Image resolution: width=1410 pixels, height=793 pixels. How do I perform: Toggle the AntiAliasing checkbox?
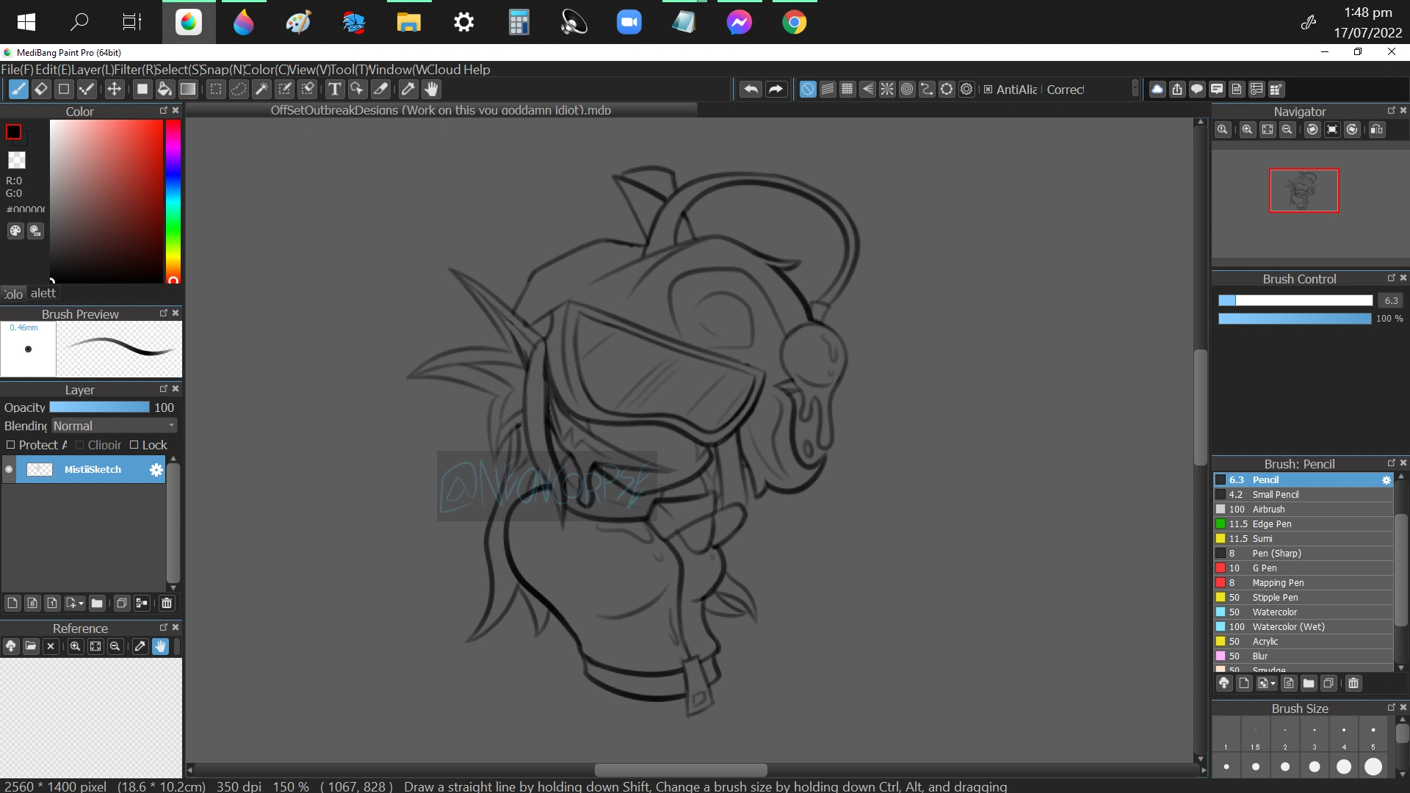coord(988,90)
